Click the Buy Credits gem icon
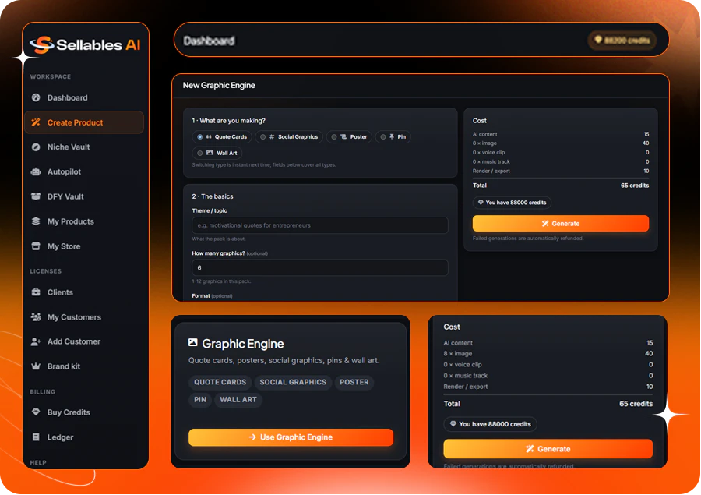This screenshot has height=495, width=701. (x=36, y=412)
